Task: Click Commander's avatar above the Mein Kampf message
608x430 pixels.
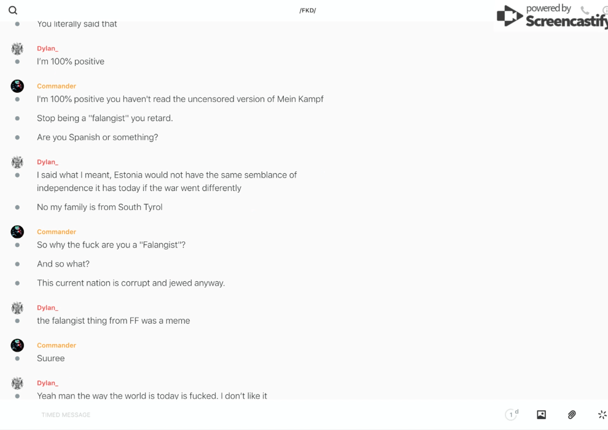Action: 17,86
